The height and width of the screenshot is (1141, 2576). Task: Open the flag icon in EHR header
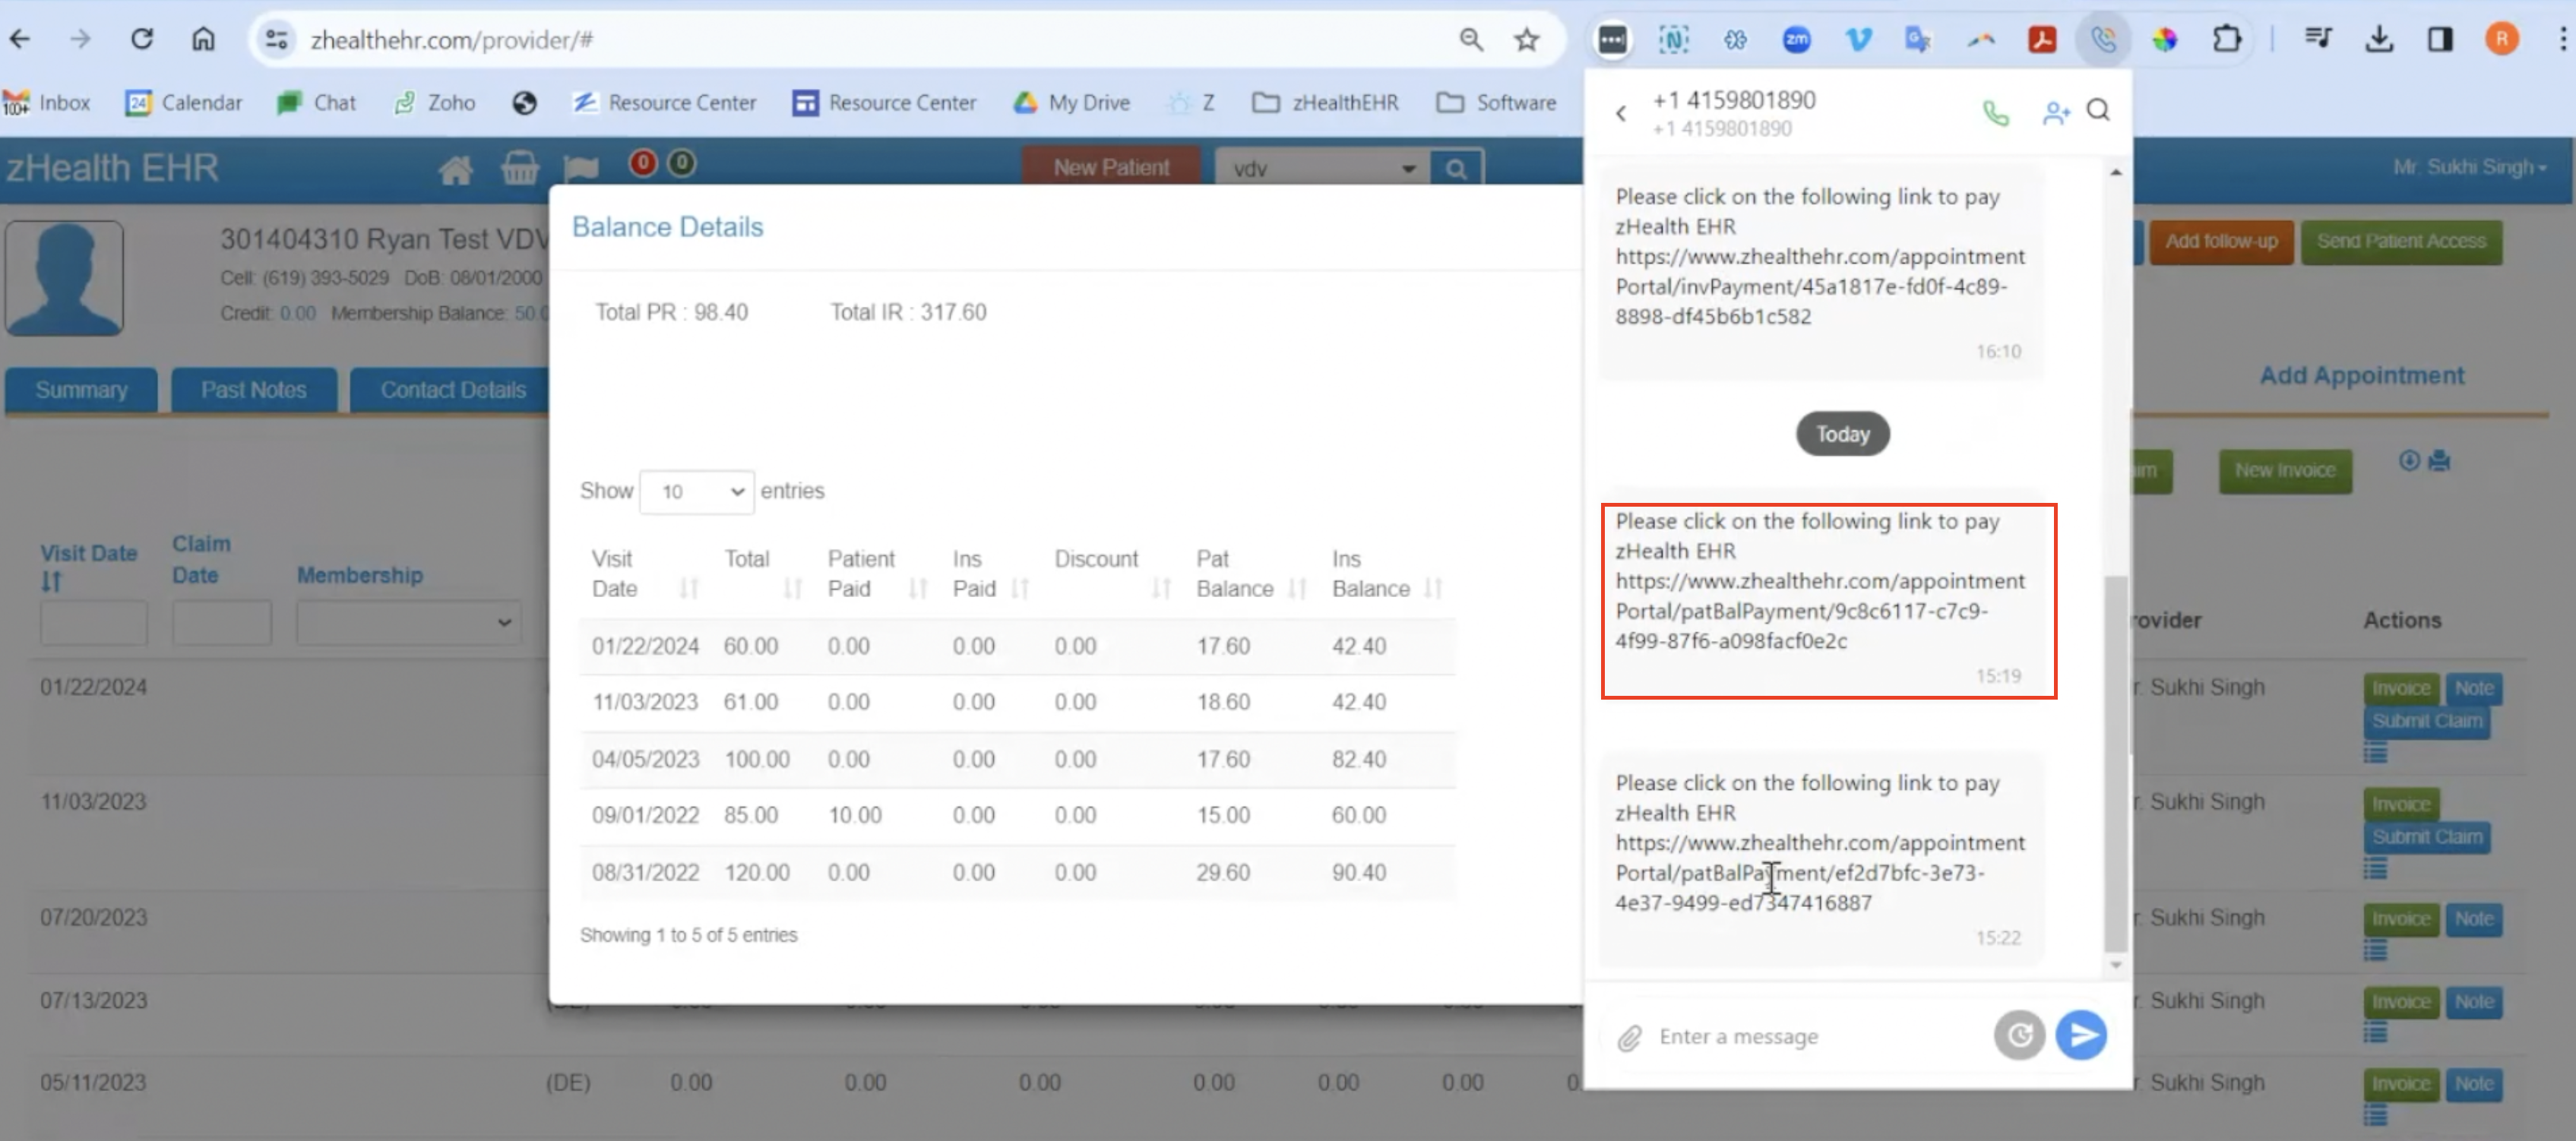click(581, 168)
